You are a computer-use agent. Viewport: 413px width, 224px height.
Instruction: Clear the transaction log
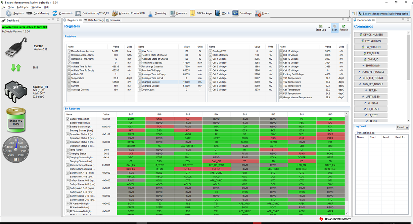click(402, 127)
